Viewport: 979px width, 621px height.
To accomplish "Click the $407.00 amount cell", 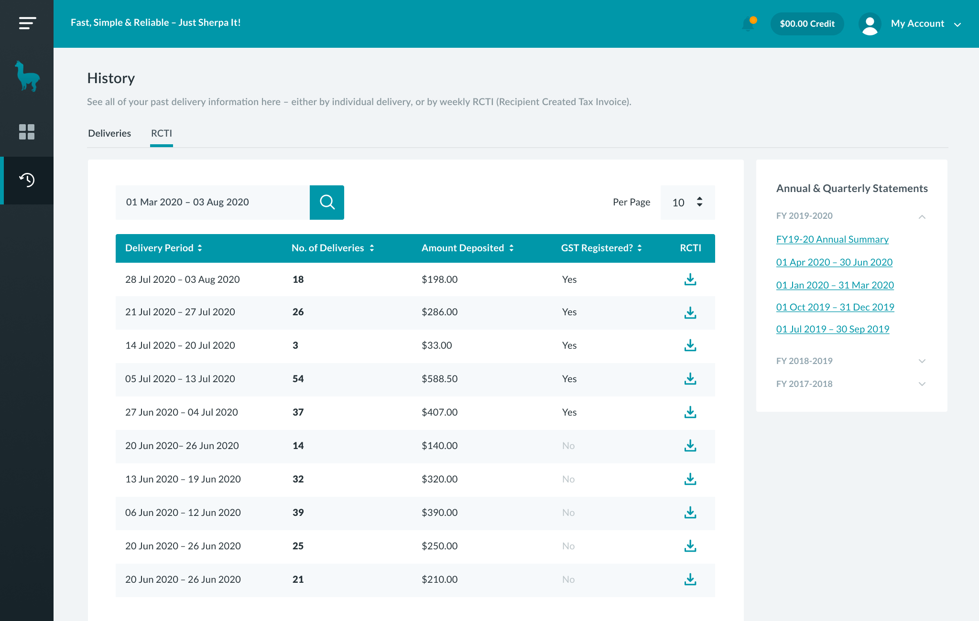I will pyautogui.click(x=440, y=412).
